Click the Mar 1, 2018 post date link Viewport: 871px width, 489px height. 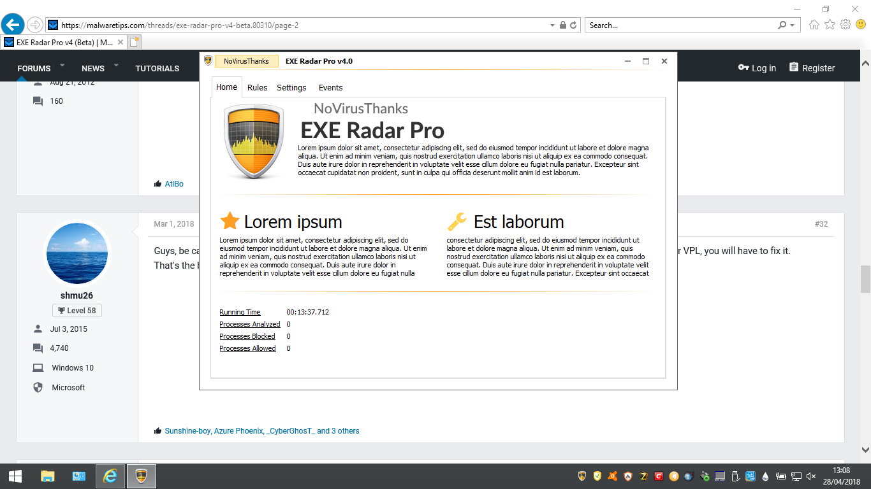[174, 224]
